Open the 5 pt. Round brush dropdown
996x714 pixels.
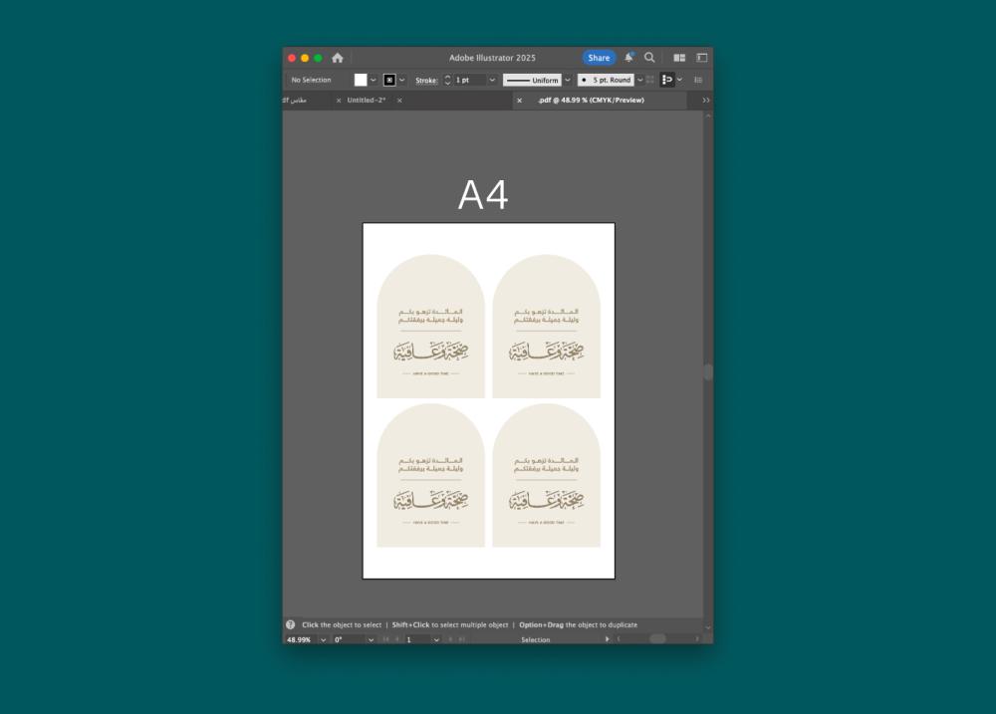640,80
